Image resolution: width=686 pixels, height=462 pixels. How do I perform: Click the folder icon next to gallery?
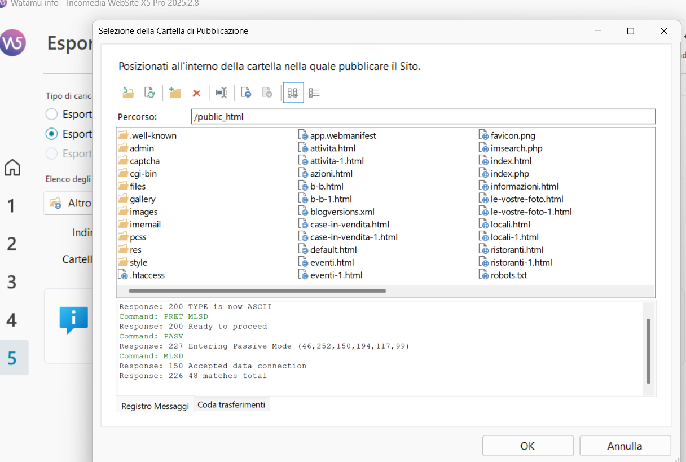pos(123,199)
